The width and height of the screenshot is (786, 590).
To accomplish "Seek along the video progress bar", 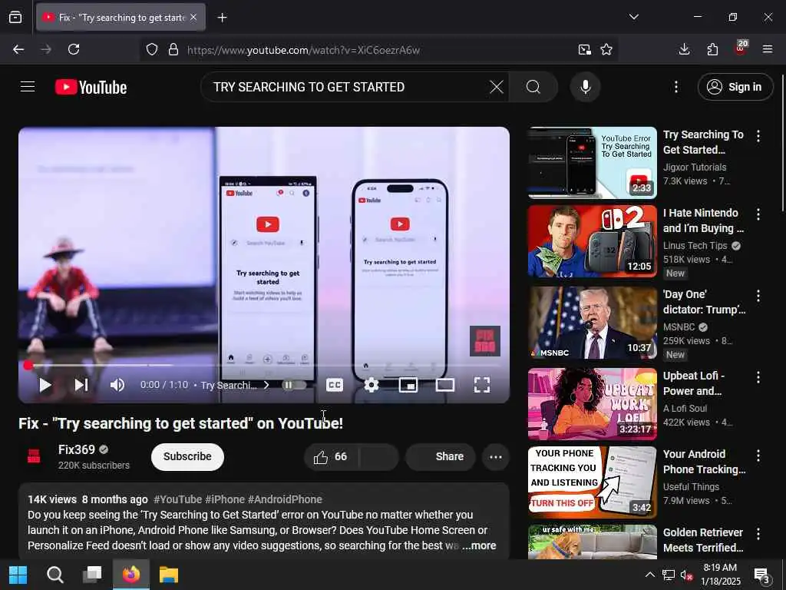I will 264,365.
